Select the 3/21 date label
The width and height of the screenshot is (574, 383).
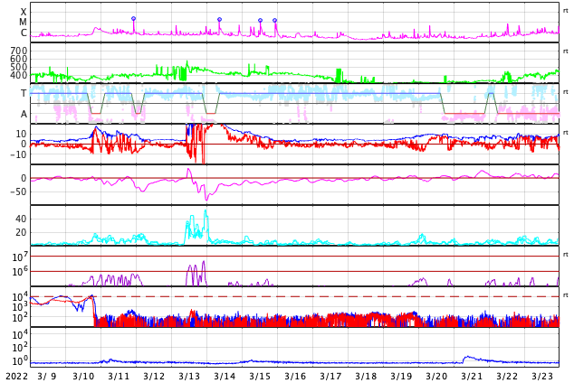(x=472, y=377)
